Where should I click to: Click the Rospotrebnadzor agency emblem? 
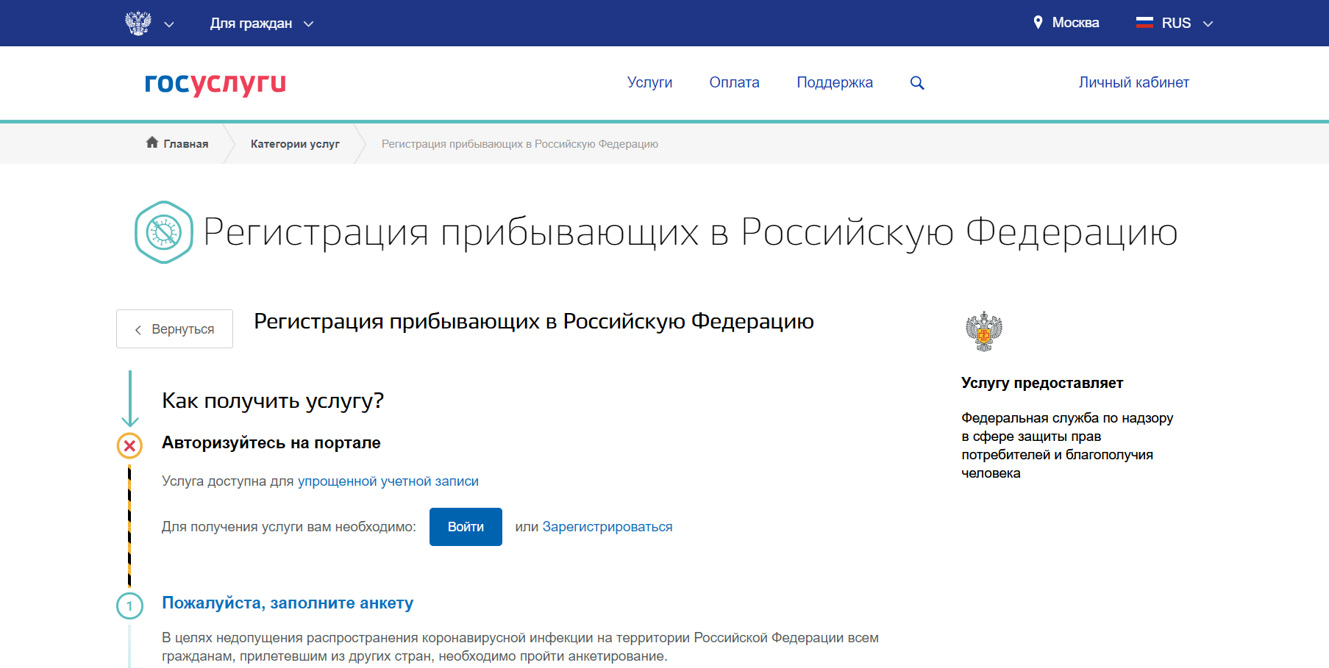(983, 331)
